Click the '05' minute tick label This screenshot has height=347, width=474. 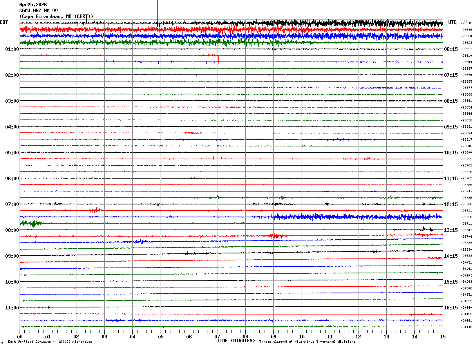coord(161,336)
